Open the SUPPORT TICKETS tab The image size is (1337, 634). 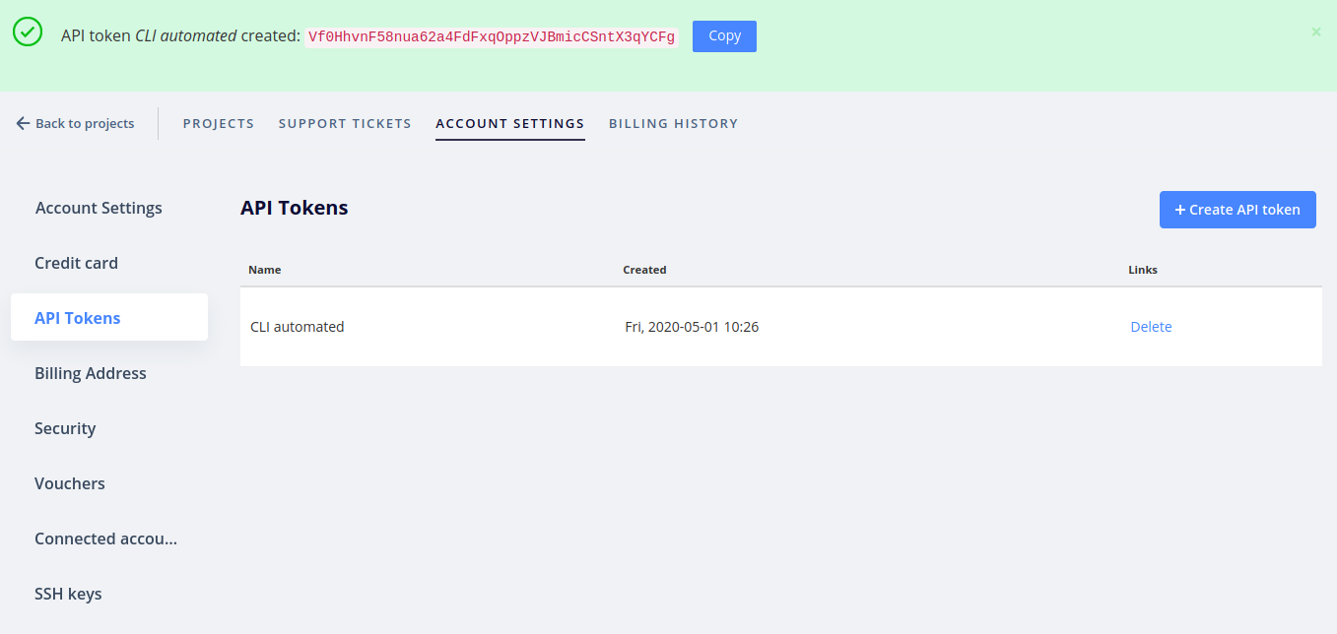point(344,123)
